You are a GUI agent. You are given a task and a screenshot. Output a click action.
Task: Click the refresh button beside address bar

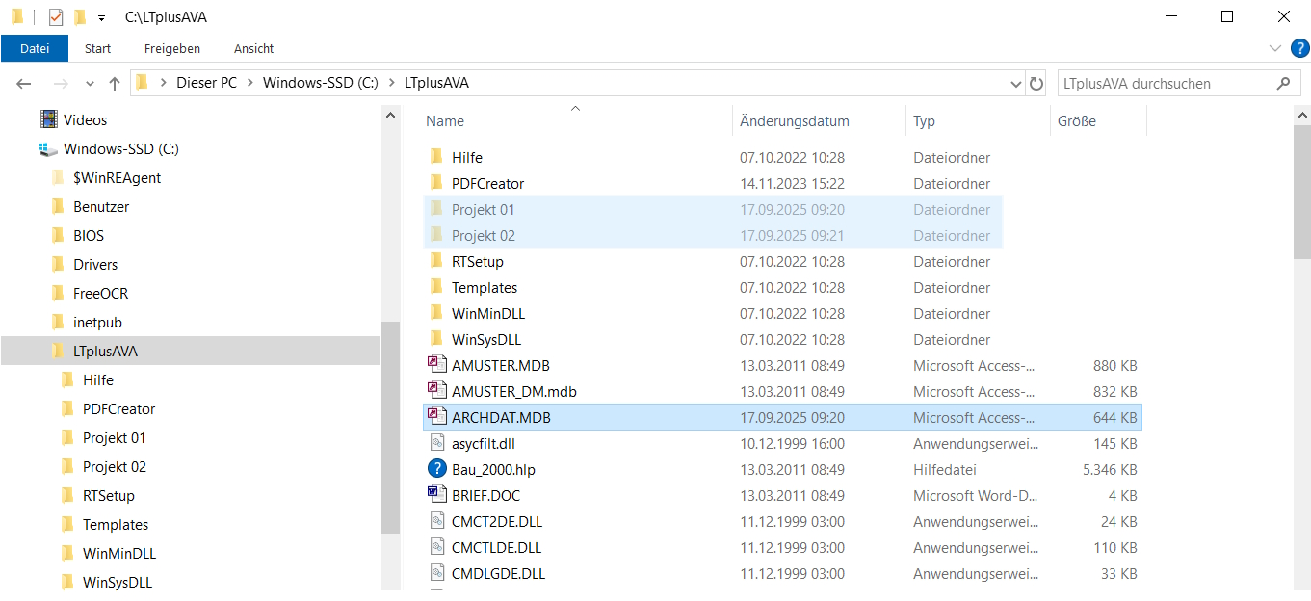1036,84
